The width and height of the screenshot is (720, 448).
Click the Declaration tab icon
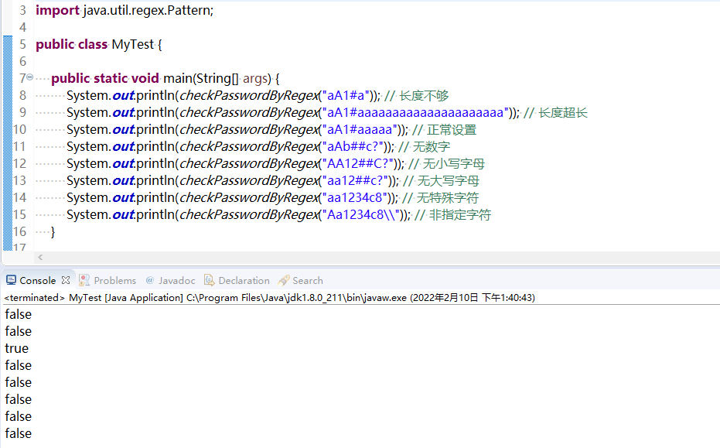[x=210, y=280]
